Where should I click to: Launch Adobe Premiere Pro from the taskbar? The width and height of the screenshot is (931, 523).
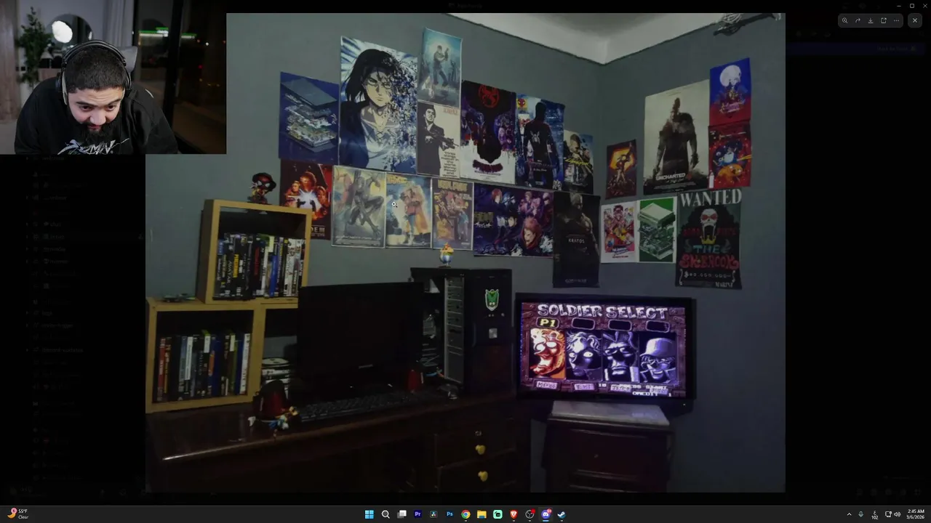417,514
